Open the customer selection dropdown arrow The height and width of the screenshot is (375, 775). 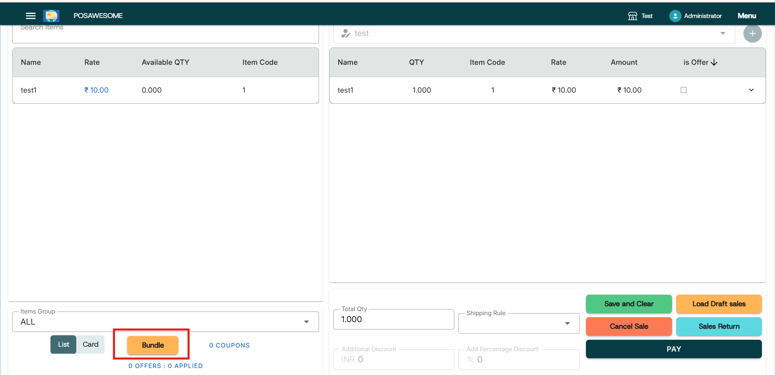coord(723,34)
